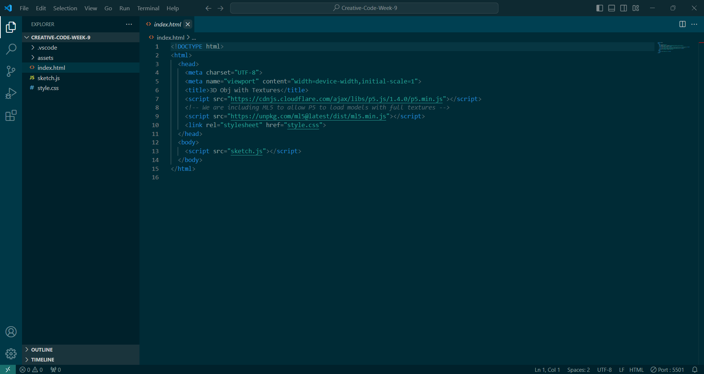Open the Search view
Viewport: 704px width, 374px height.
click(x=11, y=49)
